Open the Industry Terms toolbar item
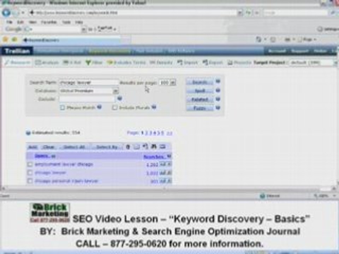This screenshot has width=339, height=254. [x=126, y=63]
